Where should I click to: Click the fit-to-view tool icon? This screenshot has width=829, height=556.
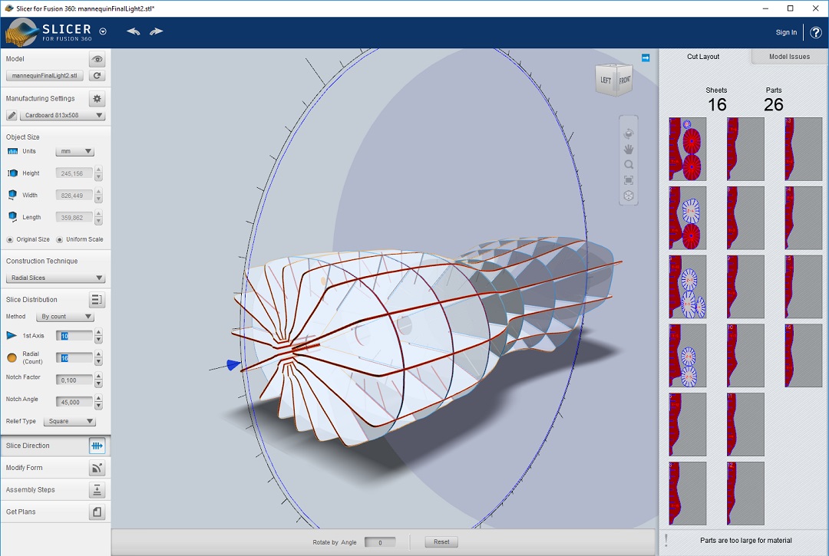point(629,180)
